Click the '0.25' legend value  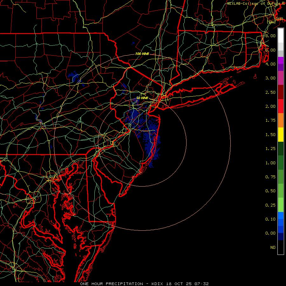[x=270, y=205]
